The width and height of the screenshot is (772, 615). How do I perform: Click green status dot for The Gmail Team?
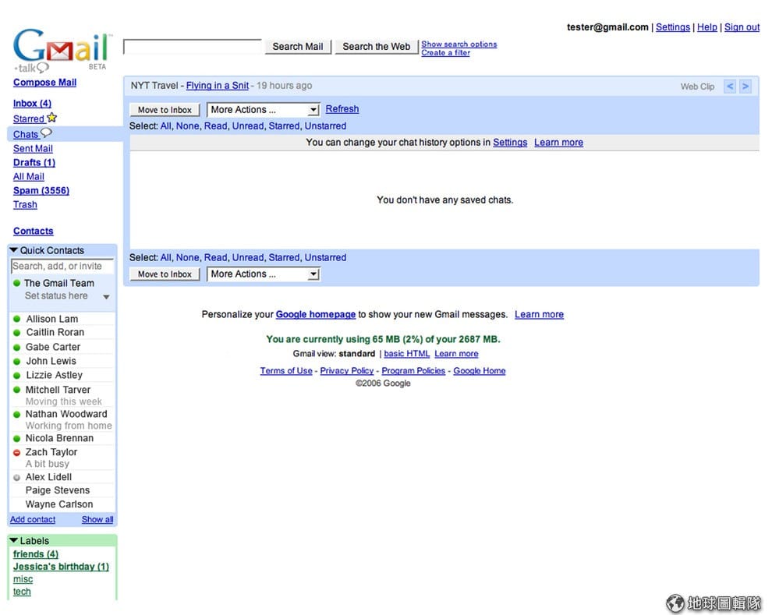click(x=16, y=283)
